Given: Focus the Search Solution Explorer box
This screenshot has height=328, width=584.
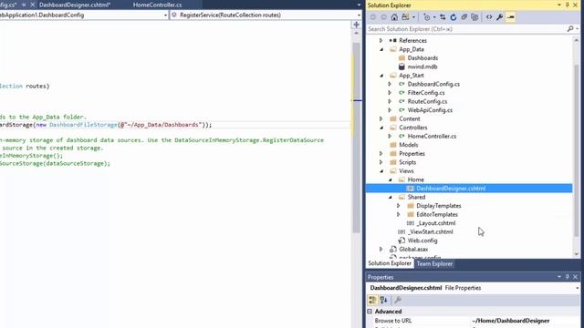Looking at the screenshot, I should pos(466,29).
